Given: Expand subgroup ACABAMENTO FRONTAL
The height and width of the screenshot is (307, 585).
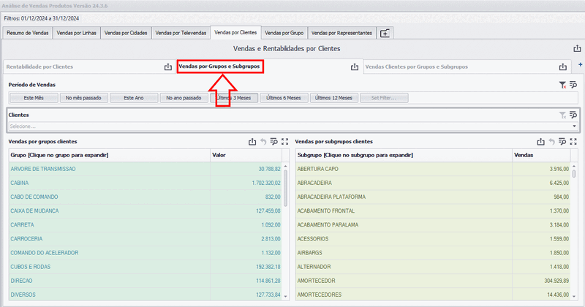Looking at the screenshot, I should (325, 211).
